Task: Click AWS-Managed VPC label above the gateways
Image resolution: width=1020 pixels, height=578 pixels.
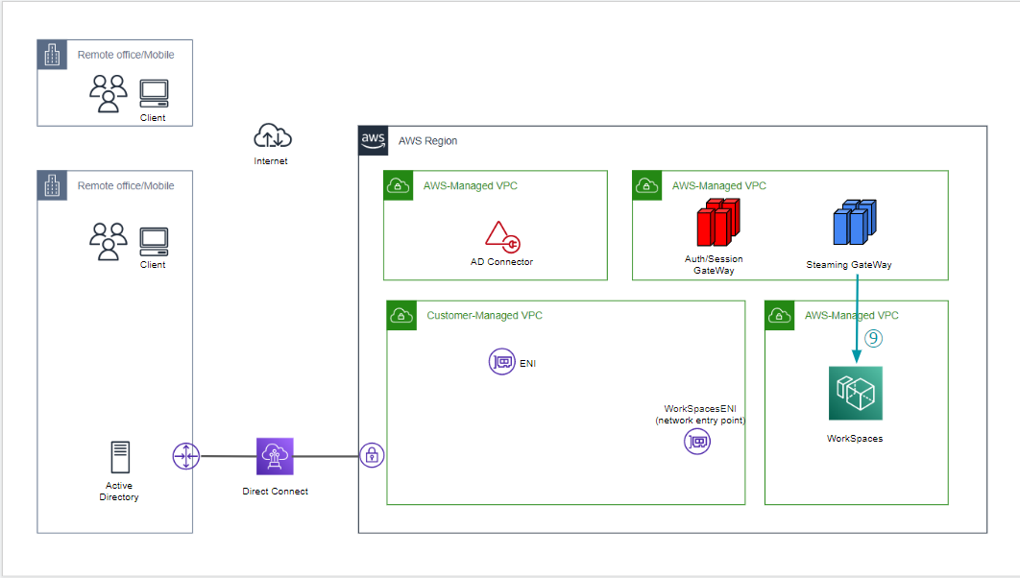Action: (718, 186)
